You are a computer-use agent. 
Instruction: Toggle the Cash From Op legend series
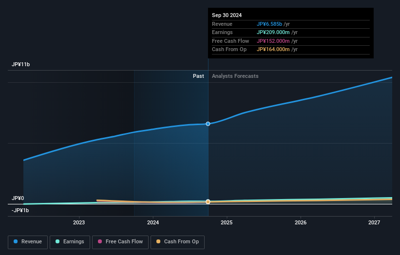[177, 242]
